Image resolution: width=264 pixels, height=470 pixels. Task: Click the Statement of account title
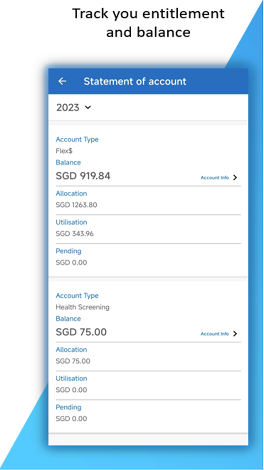coord(135,81)
